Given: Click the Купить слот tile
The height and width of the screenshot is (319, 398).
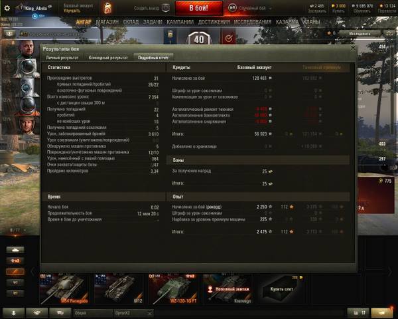Looking at the screenshot, I should 281,289.
